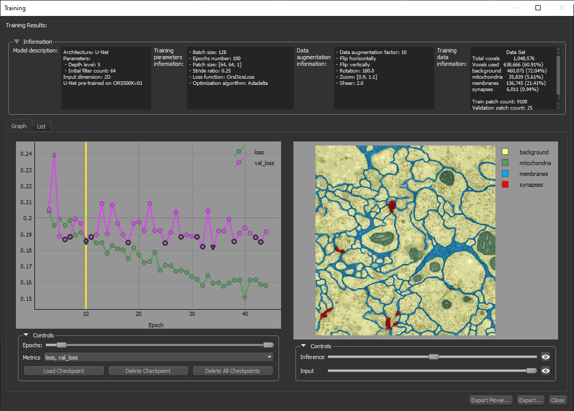Click the red synapses legend swatch
Image resolution: width=574 pixels, height=411 pixels.
pyautogui.click(x=505, y=185)
